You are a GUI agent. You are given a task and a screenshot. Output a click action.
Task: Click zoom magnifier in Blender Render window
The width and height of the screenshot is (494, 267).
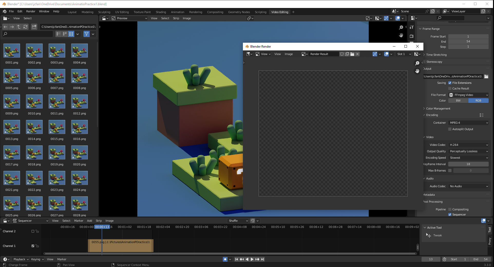(x=417, y=63)
